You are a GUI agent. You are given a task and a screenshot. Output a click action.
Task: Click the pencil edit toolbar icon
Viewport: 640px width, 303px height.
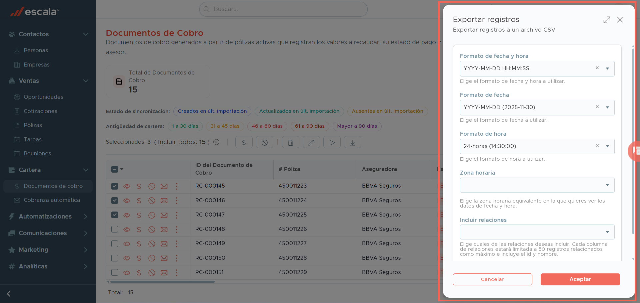(x=311, y=142)
